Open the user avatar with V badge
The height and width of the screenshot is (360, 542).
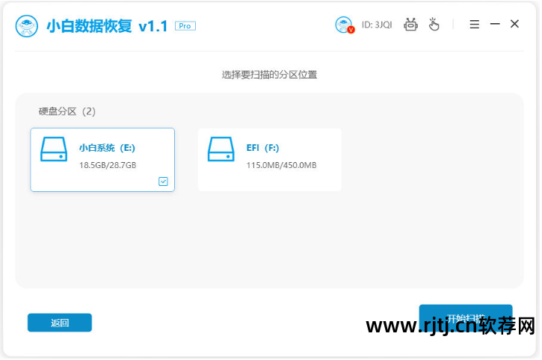(x=345, y=25)
